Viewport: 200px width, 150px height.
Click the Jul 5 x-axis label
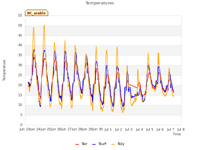[150, 129]
